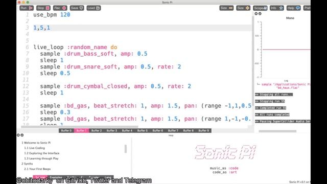Open '1.2 Exploring the Interface' section

(42, 153)
